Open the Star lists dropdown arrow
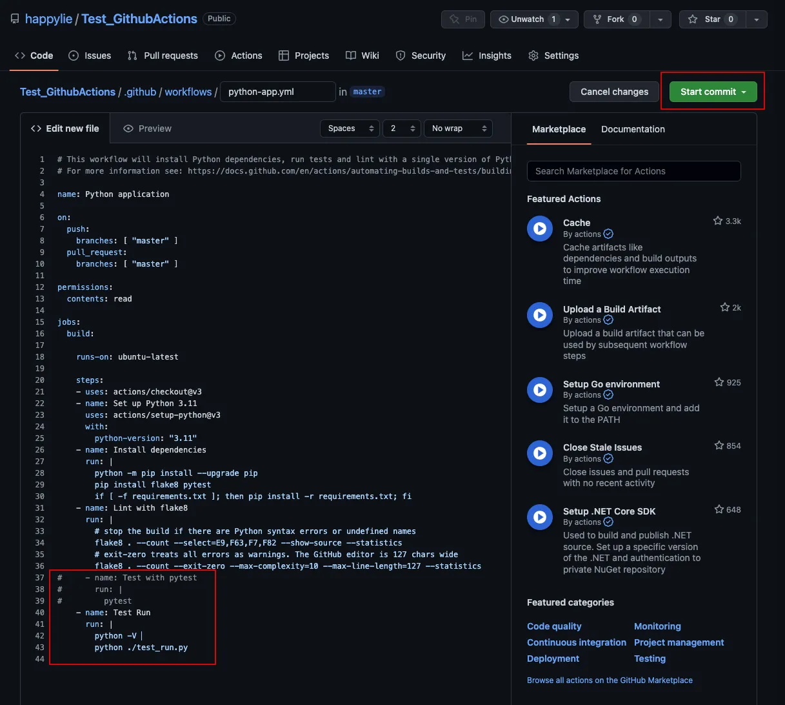Screen dimensions: 785x705 (x=756, y=19)
